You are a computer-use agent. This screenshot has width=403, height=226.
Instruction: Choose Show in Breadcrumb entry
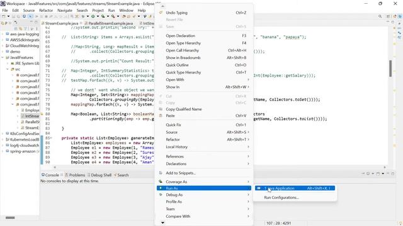(204, 58)
